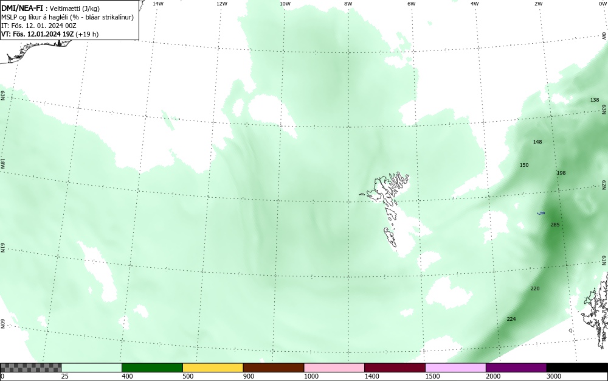Click the 4W longitude label

475,4
